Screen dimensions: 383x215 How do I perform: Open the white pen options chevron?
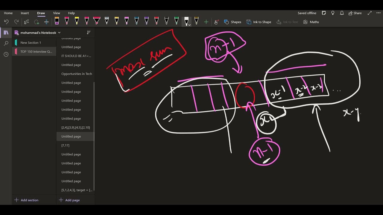tap(189, 24)
